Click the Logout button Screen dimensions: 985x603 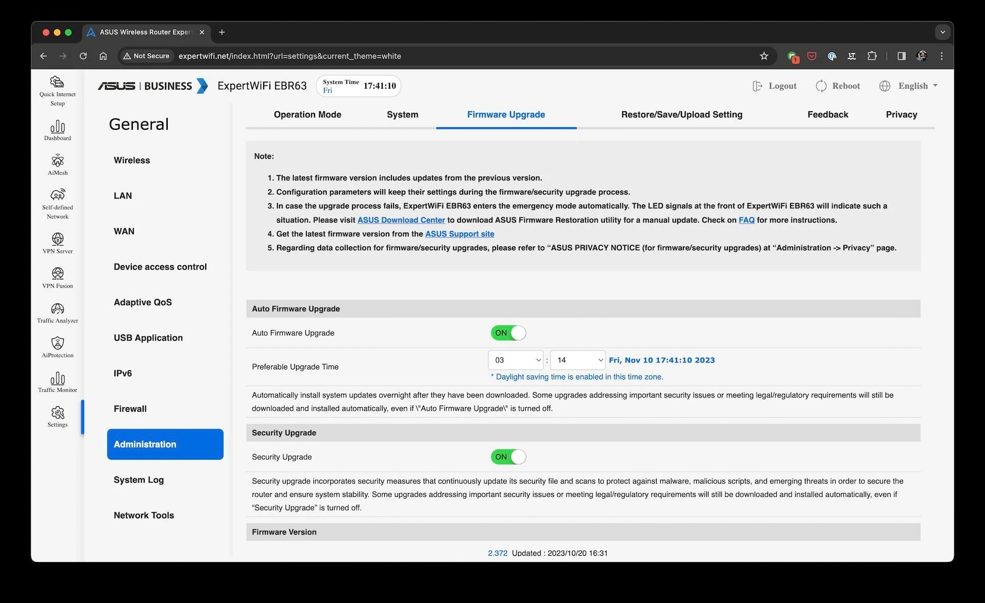(x=775, y=86)
